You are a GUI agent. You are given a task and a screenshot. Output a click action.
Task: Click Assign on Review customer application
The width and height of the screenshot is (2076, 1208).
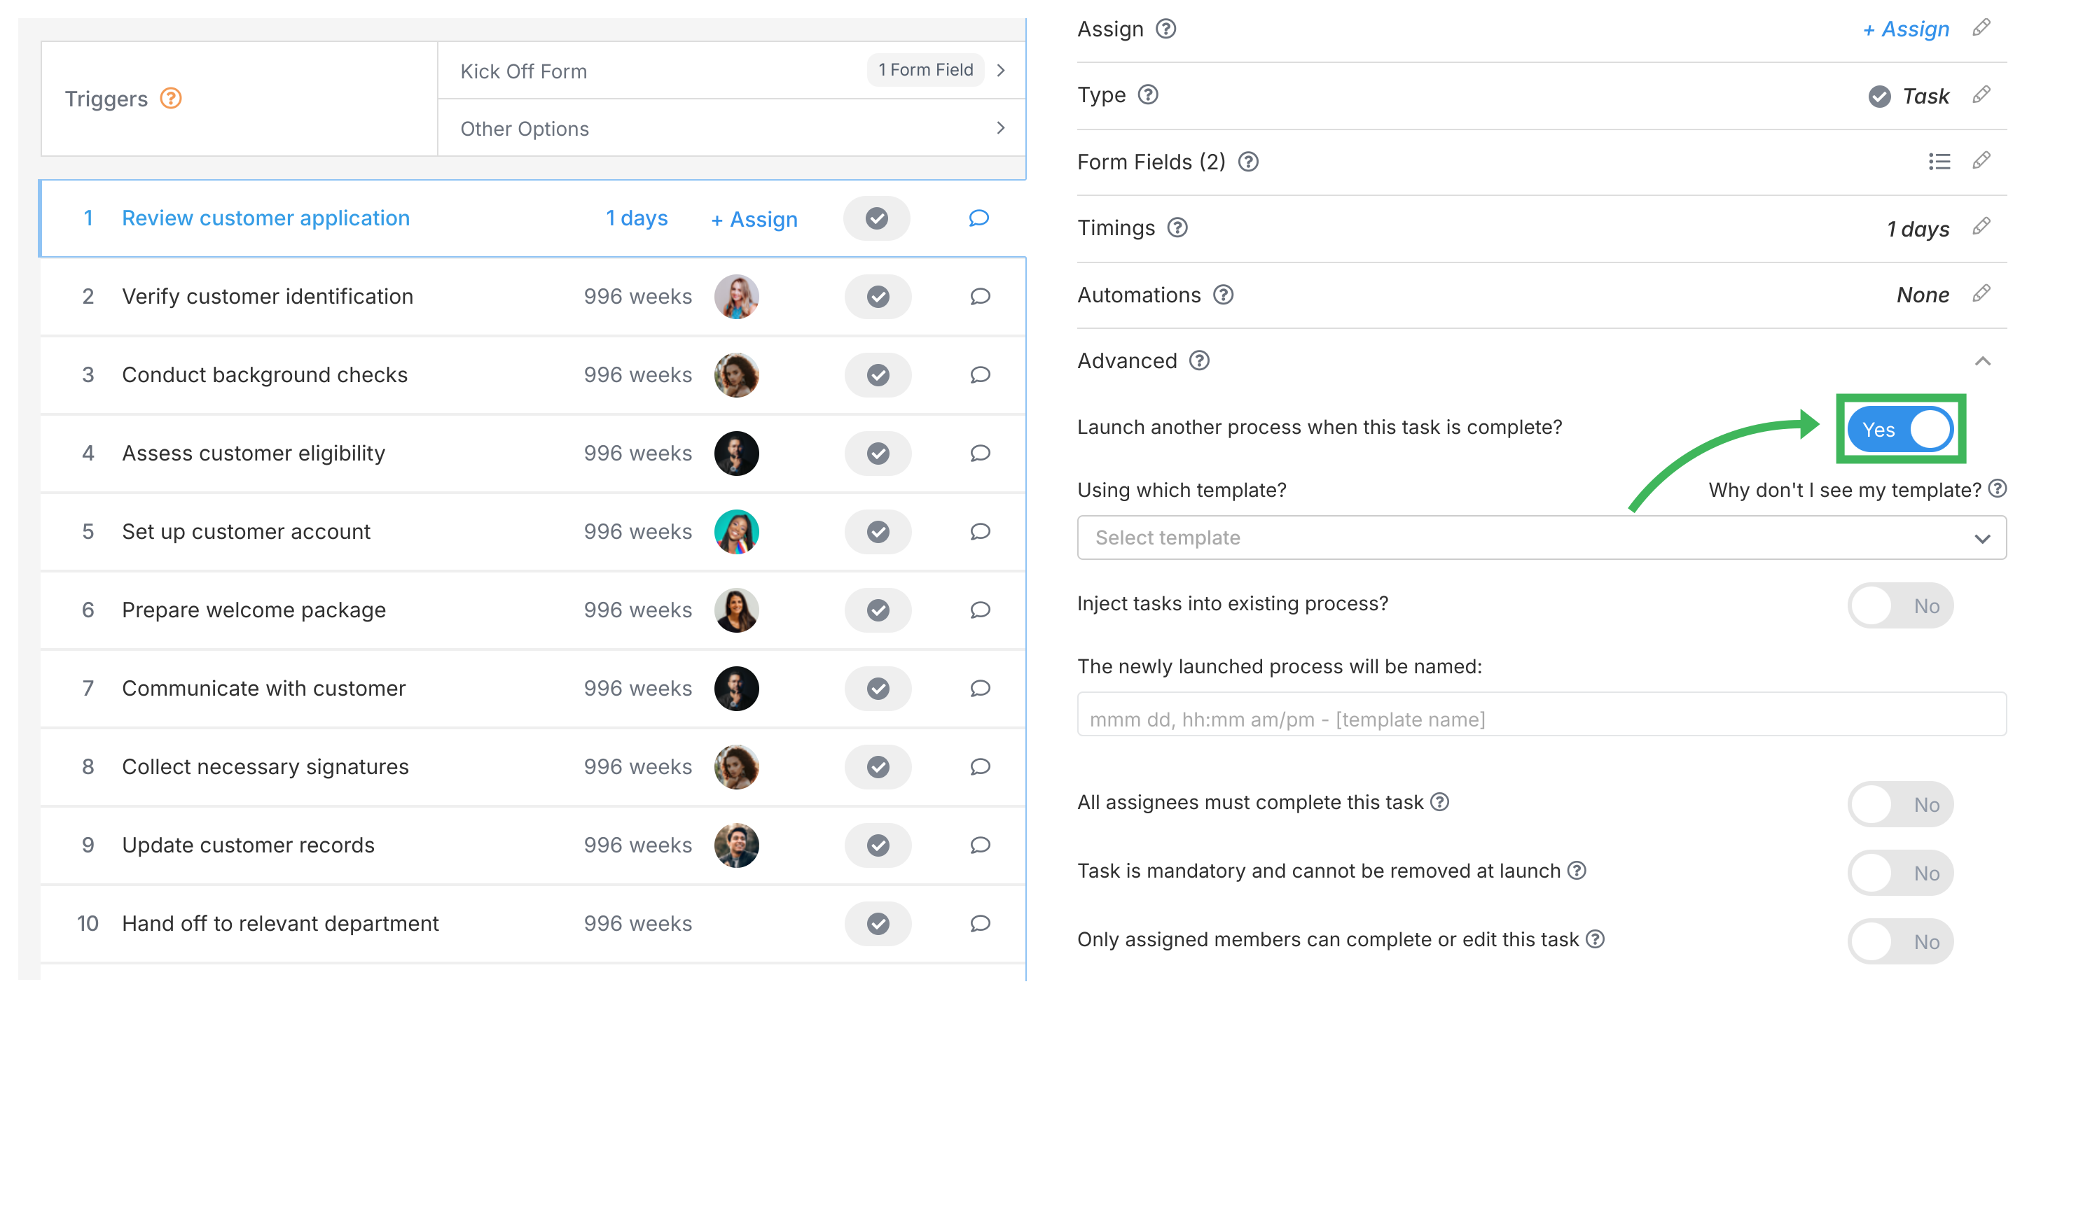pyautogui.click(x=753, y=218)
